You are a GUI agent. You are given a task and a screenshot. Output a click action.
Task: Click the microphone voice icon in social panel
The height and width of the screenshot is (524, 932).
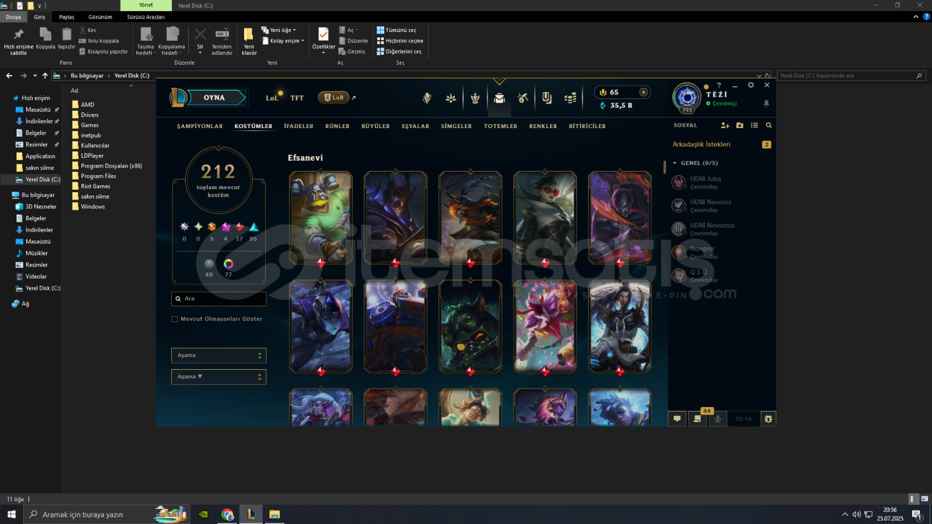718,419
